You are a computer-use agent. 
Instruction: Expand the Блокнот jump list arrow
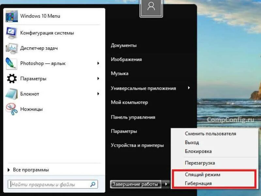[x=98, y=94]
